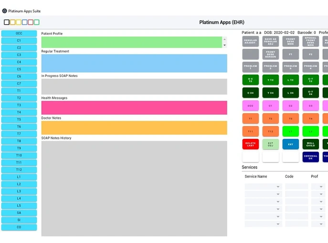Select the yellow outlined color square
Screen dimensions: 328x243
click(x=19, y=22)
